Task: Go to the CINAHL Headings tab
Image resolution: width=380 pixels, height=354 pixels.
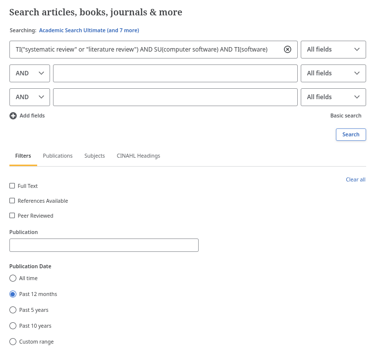Action: click(138, 156)
